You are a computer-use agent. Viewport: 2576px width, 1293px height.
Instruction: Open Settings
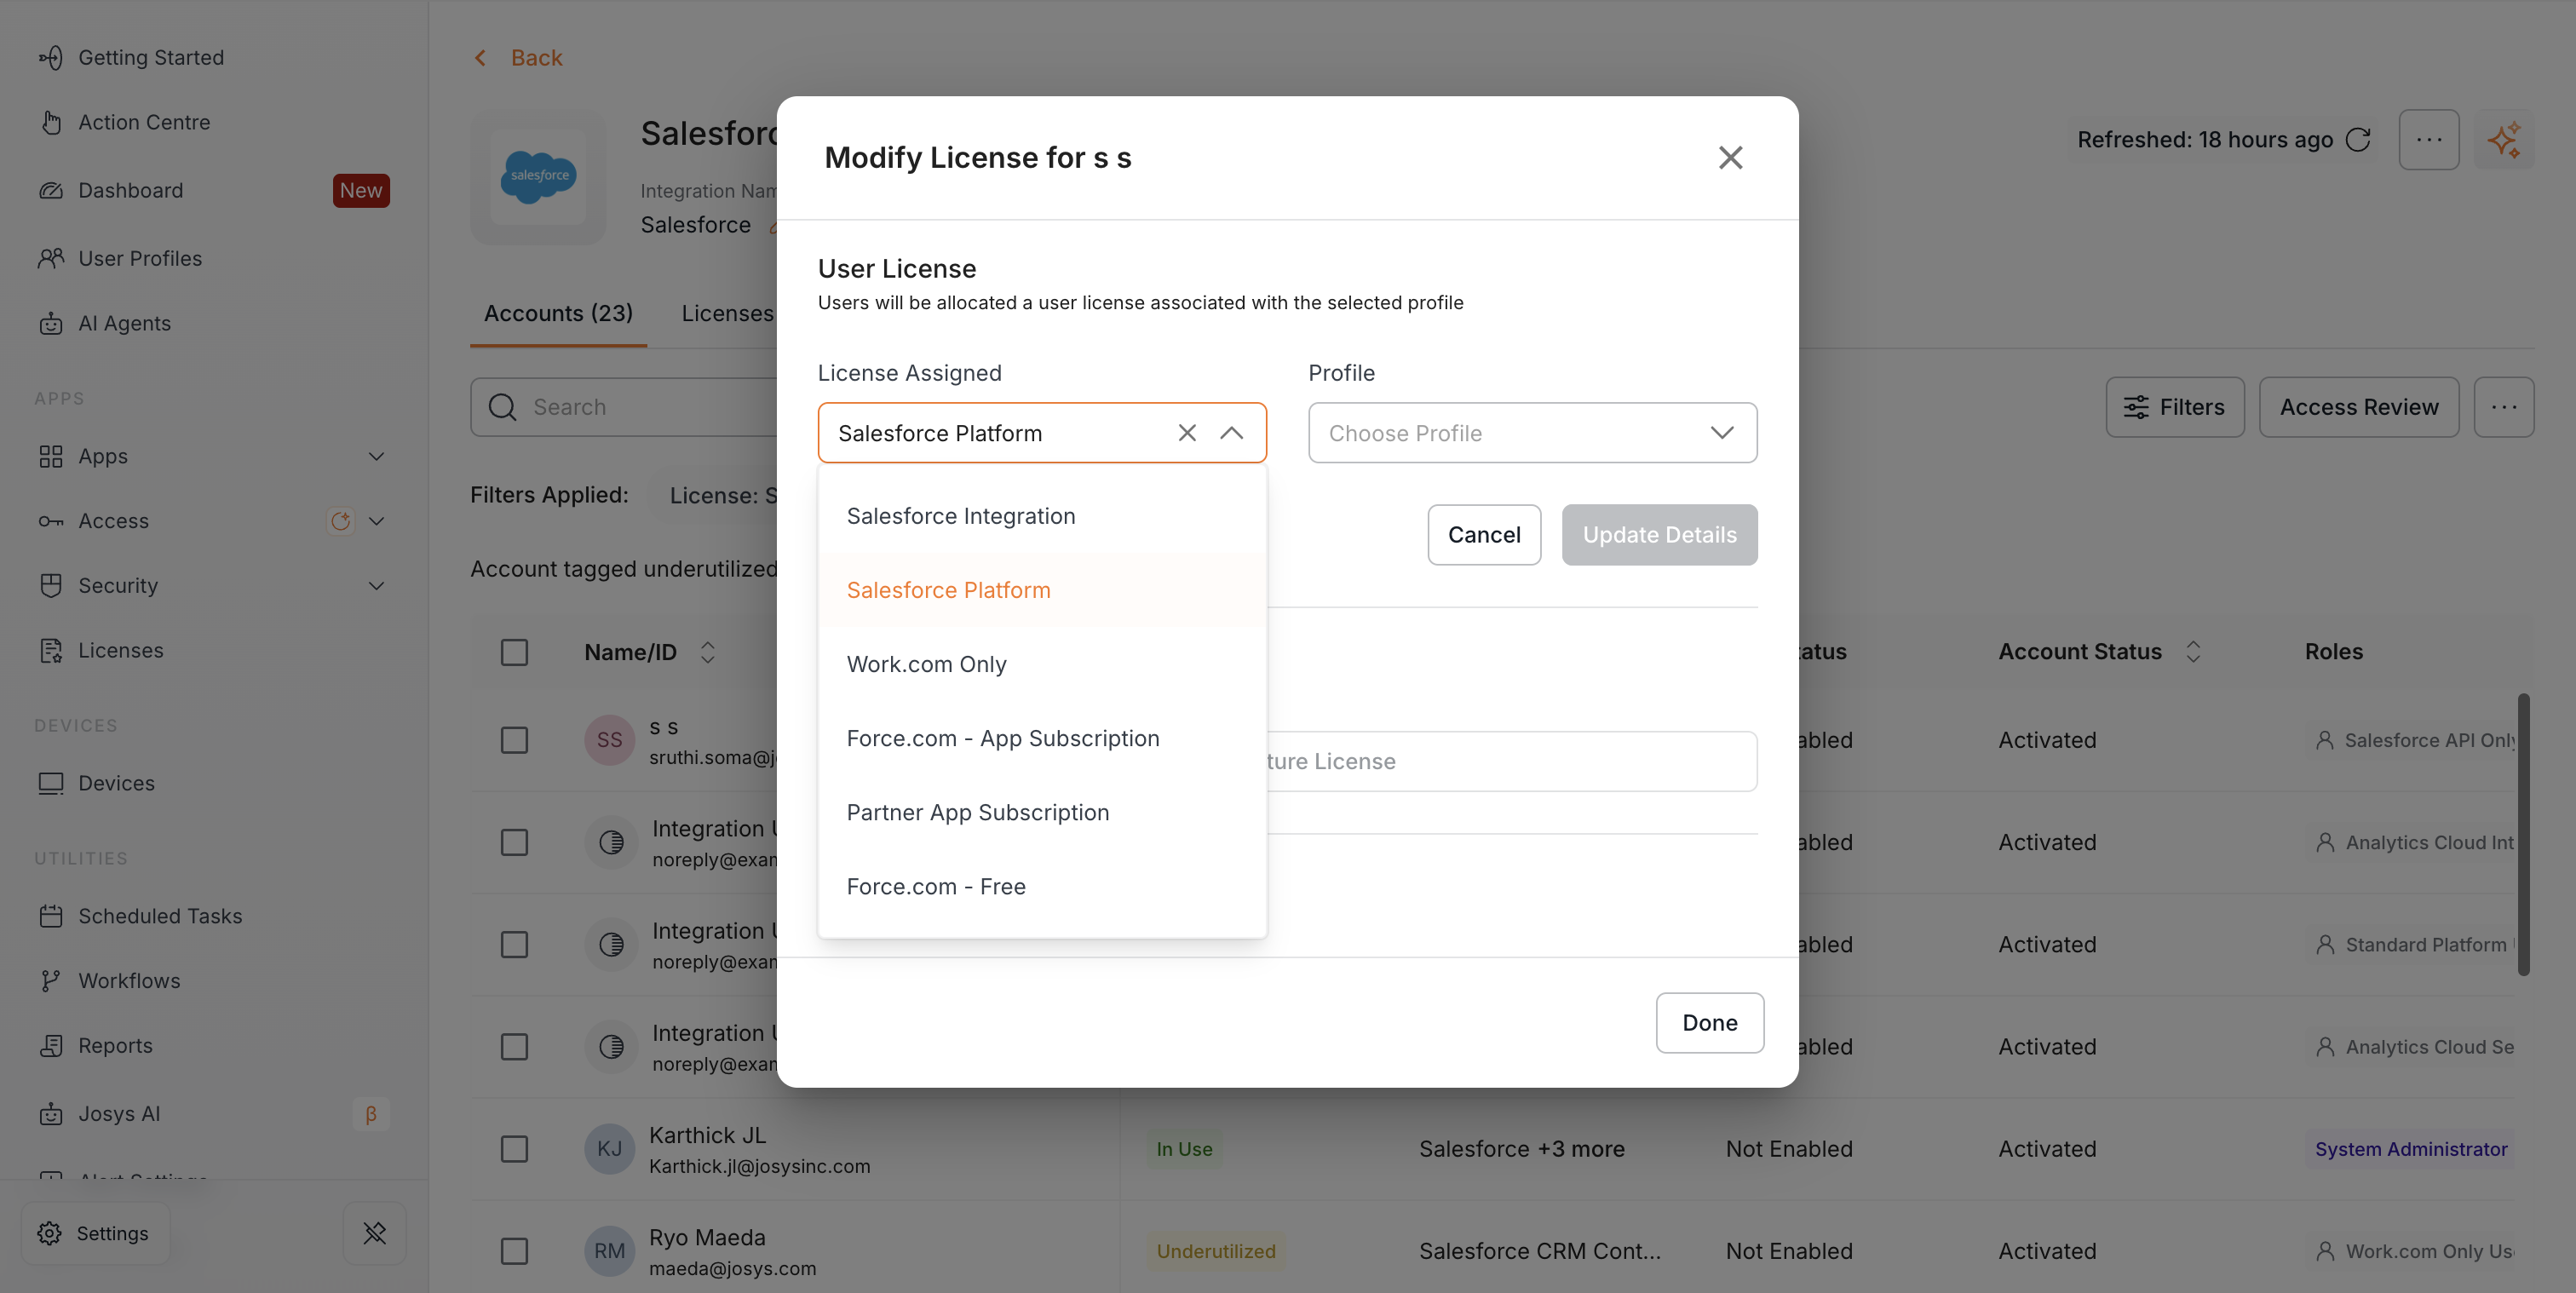[95, 1233]
